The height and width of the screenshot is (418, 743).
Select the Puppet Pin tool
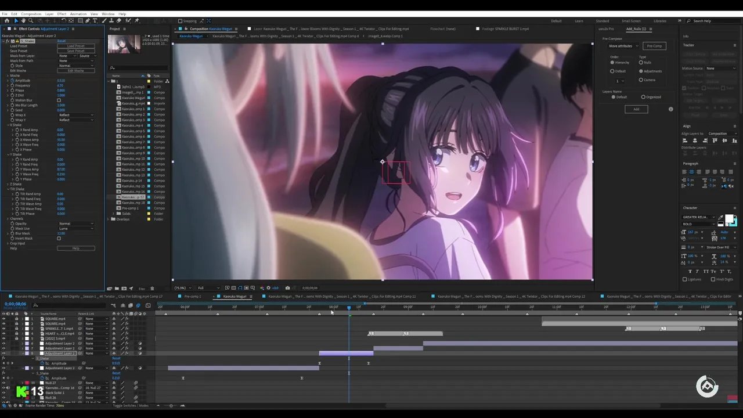pos(136,20)
